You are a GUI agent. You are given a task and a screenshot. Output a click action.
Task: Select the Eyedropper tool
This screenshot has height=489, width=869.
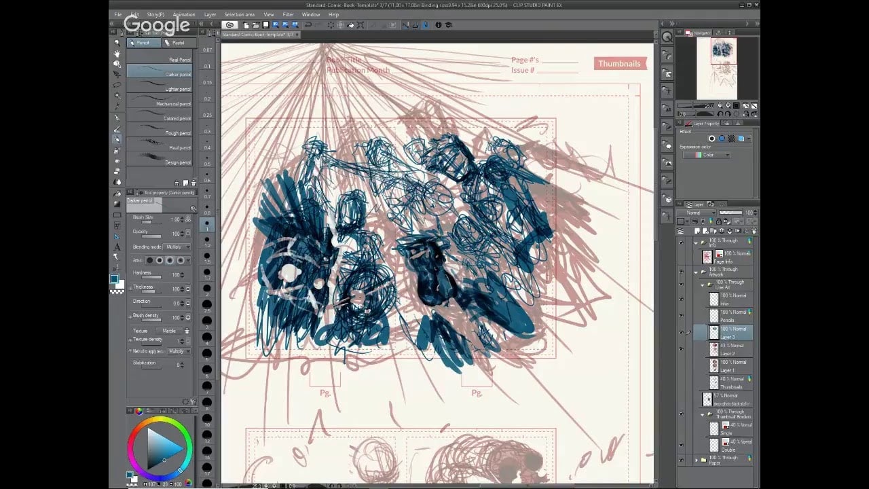click(117, 106)
